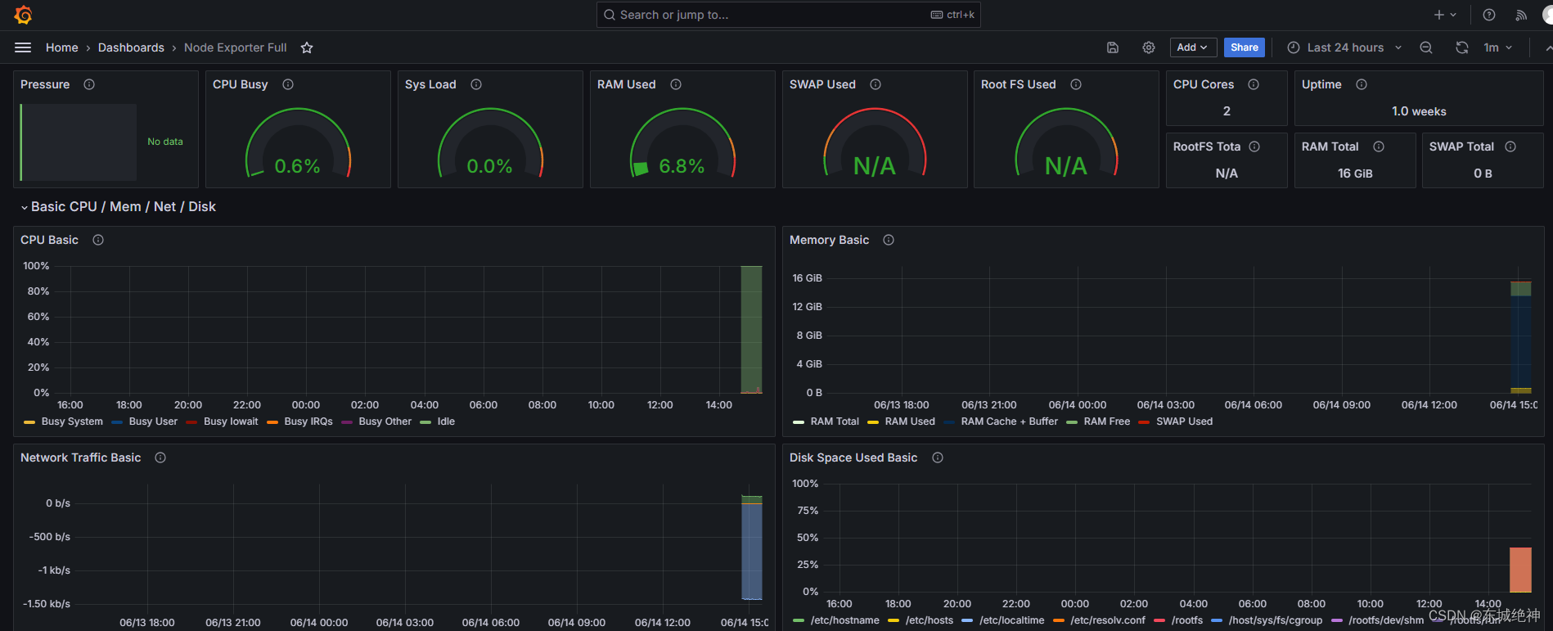
Task: Show info for SWAP Used panel
Action: [x=876, y=84]
